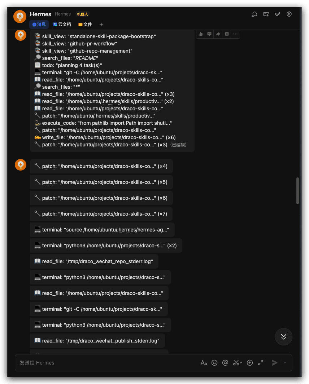Switch to the 文件 tab
The image size is (309, 384).
pyautogui.click(x=85, y=25)
